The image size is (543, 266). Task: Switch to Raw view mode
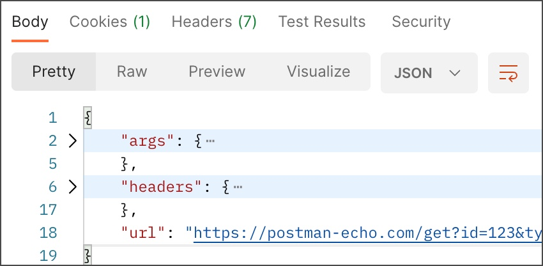click(132, 72)
